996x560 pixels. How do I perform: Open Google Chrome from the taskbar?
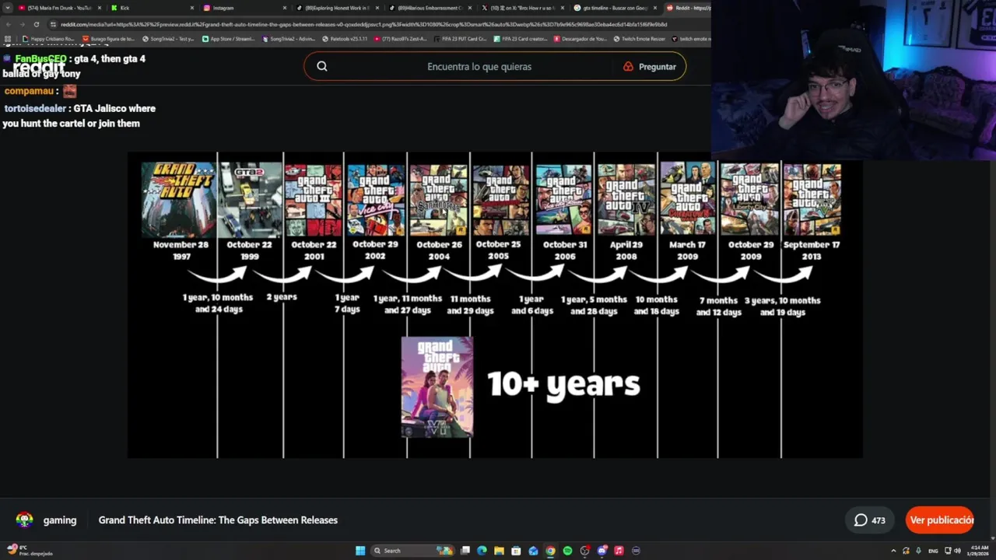[x=550, y=551]
